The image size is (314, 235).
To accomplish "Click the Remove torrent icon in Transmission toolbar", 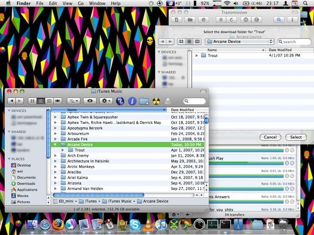I will 204,20.
